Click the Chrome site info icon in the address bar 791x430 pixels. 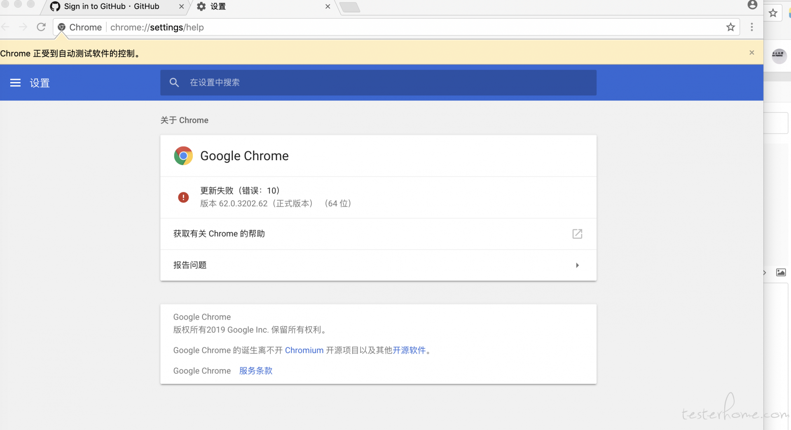pos(61,27)
